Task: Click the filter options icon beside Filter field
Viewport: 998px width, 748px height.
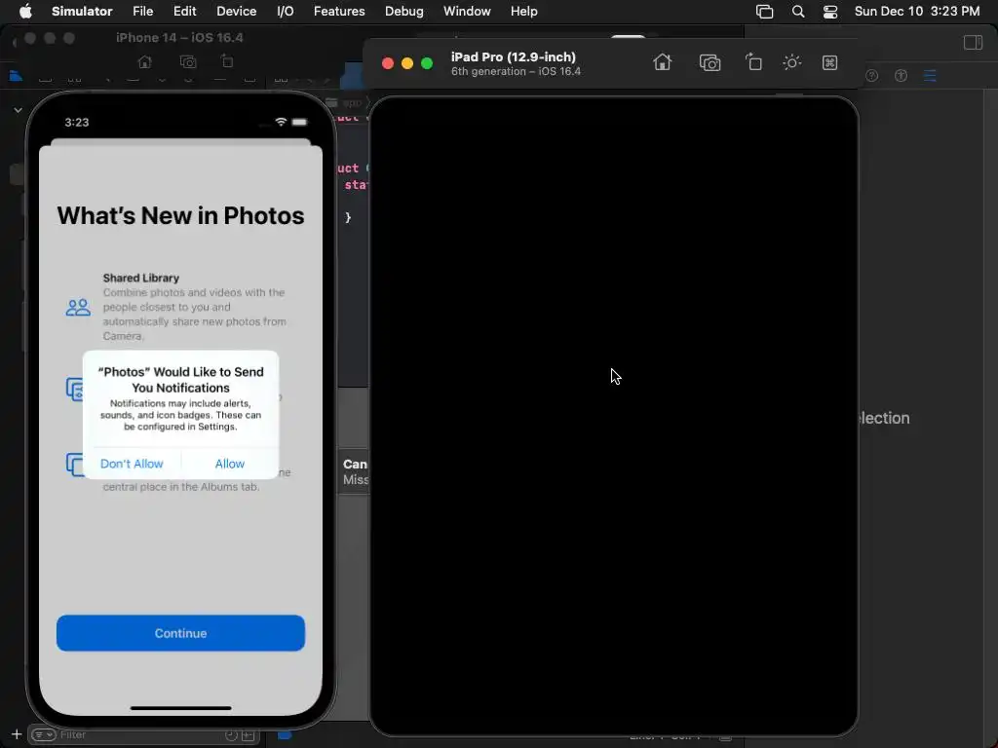Action: click(43, 734)
